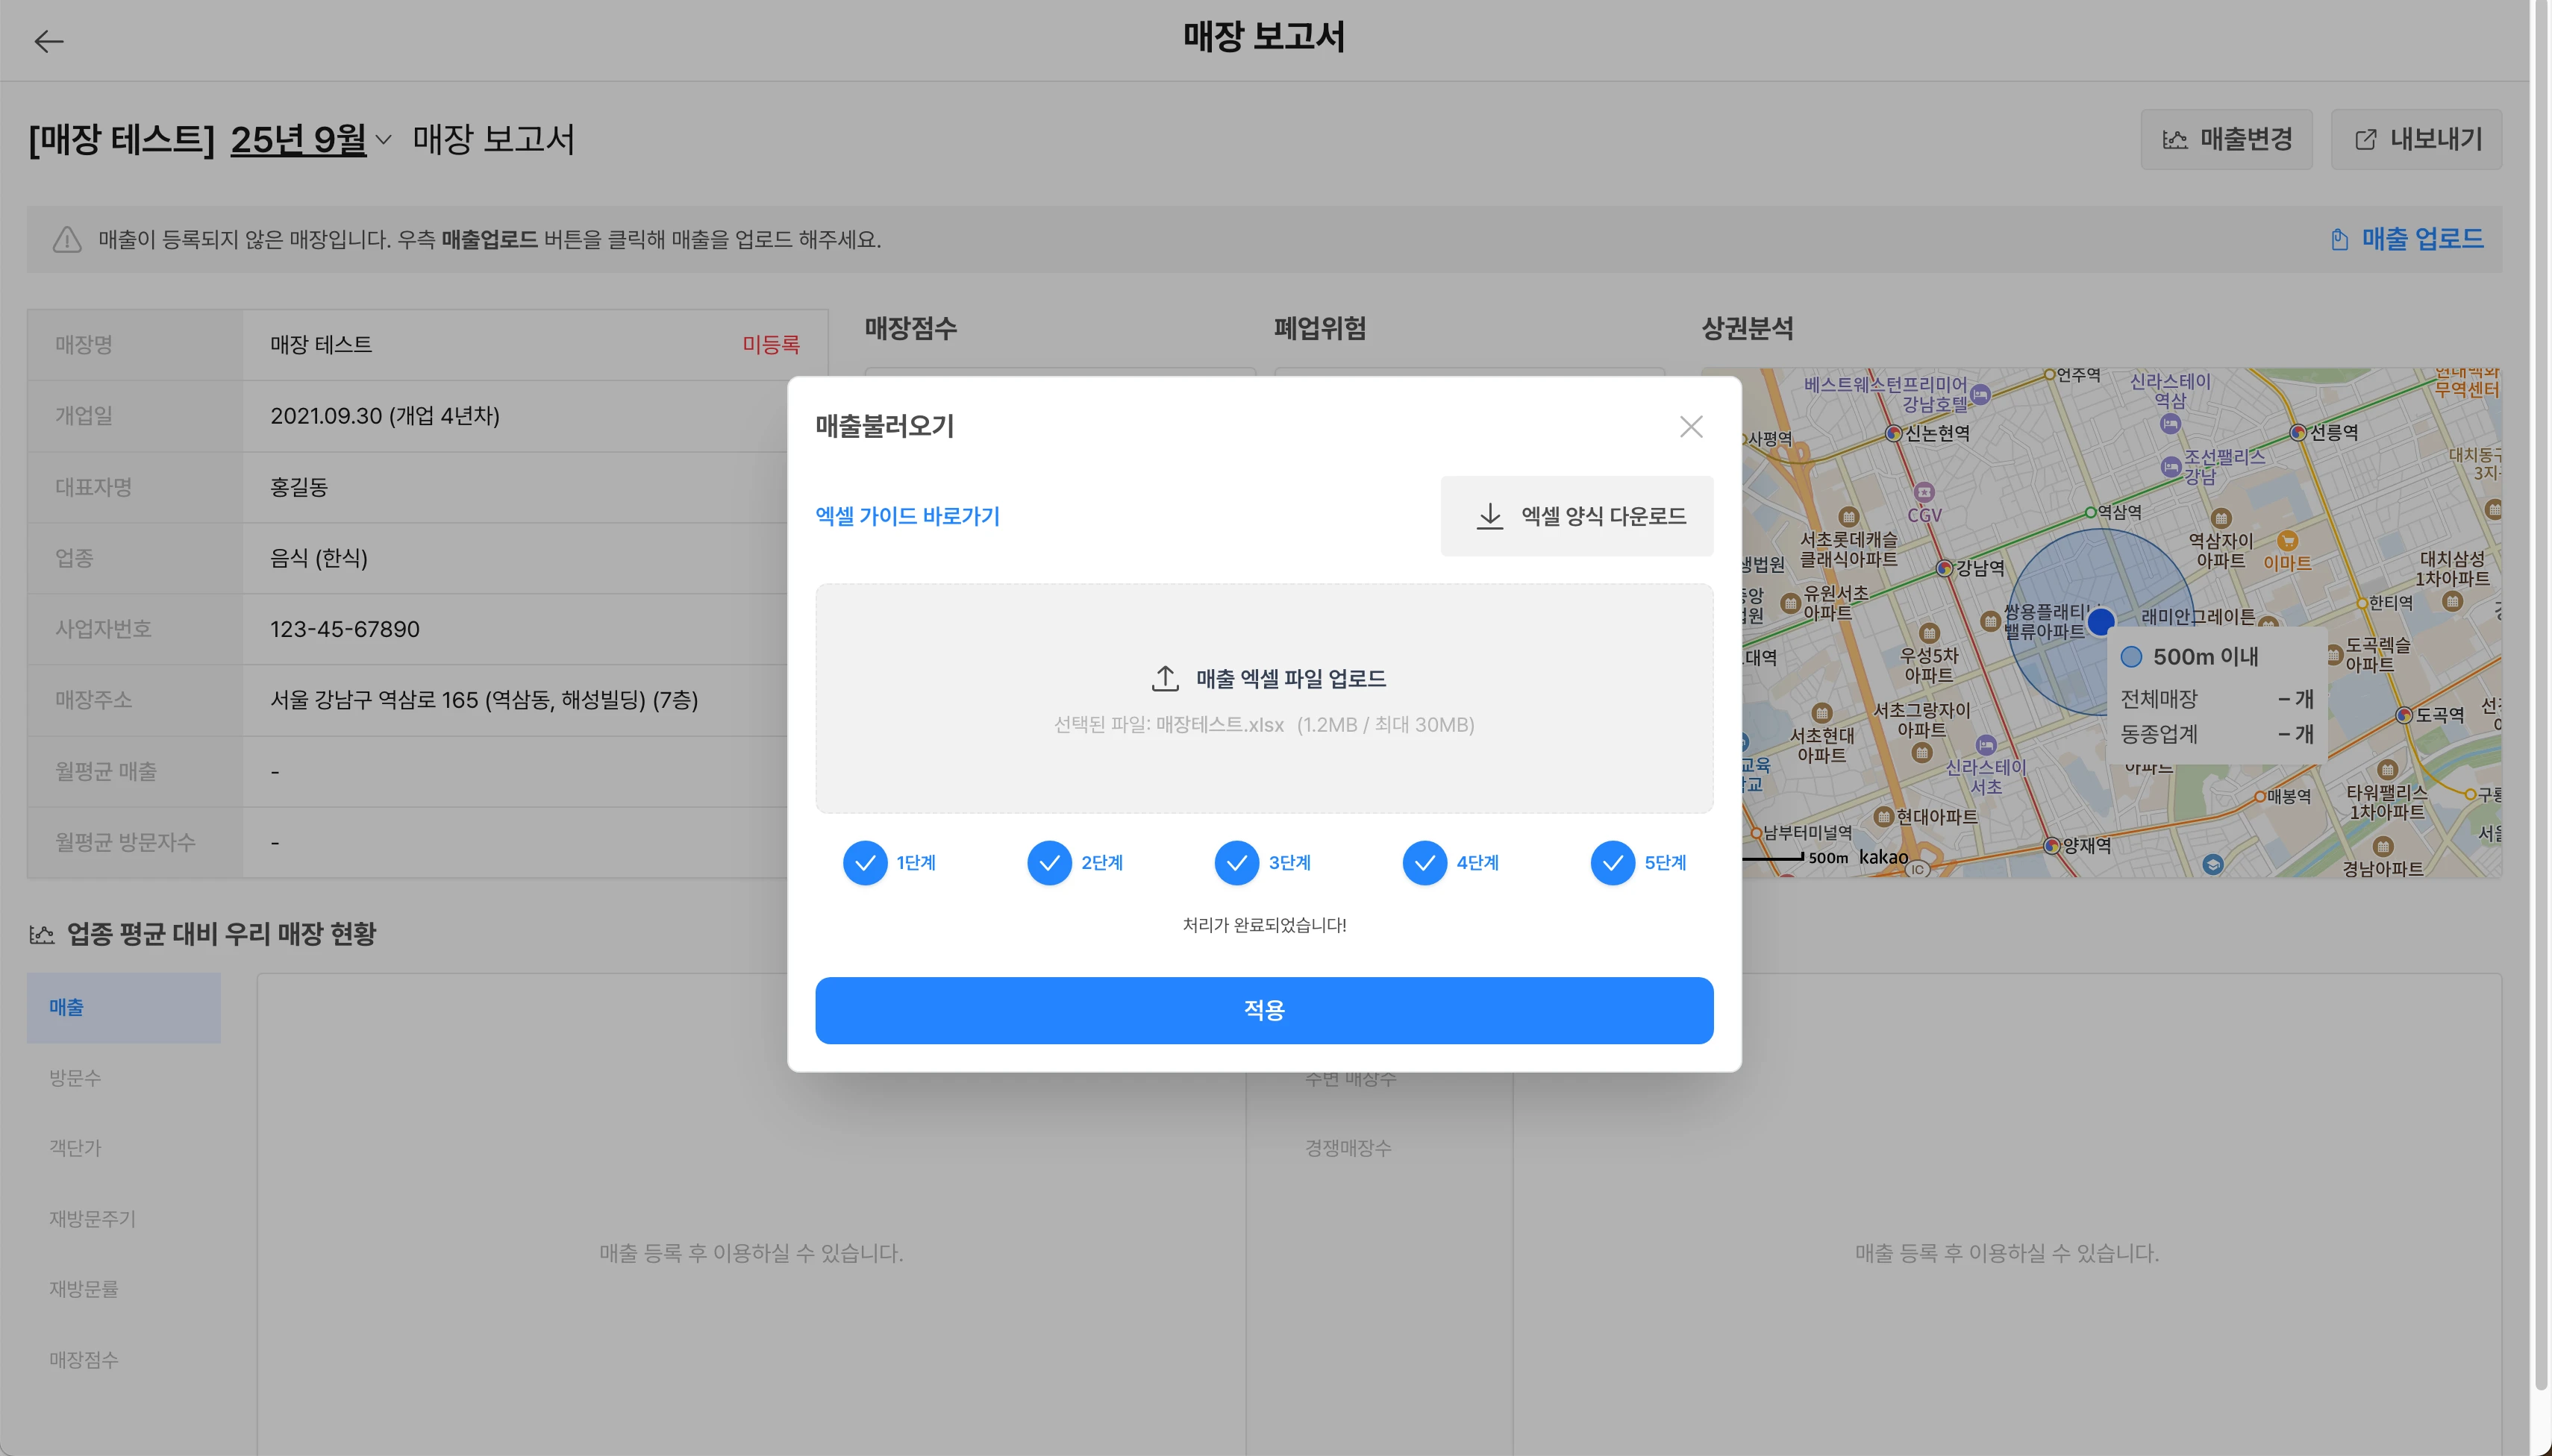Switch to the 방문수 tab
This screenshot has width=2552, height=1456.
(76, 1078)
